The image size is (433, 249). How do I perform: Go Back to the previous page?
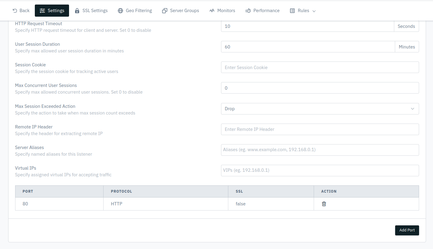click(21, 11)
